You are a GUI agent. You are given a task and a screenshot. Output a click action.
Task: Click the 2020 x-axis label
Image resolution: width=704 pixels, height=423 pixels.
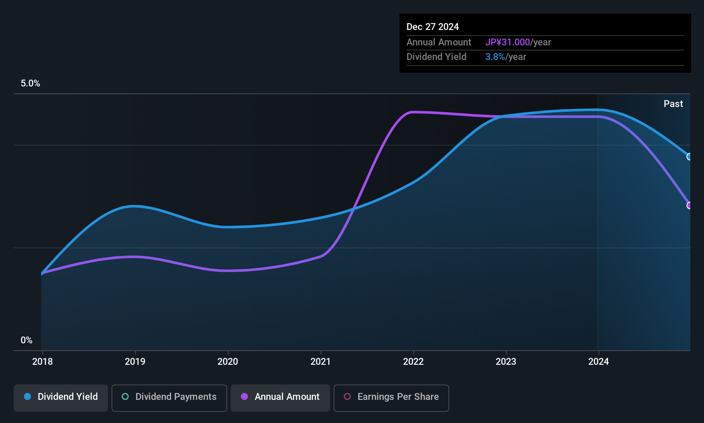(x=228, y=362)
